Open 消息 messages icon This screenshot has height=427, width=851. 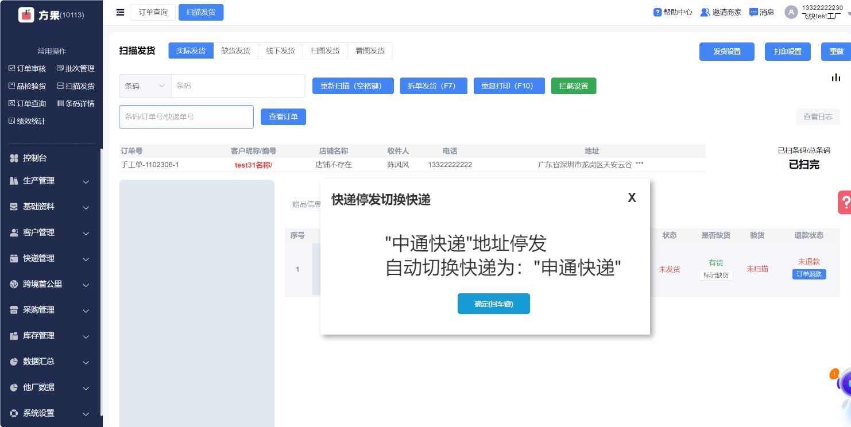(753, 12)
